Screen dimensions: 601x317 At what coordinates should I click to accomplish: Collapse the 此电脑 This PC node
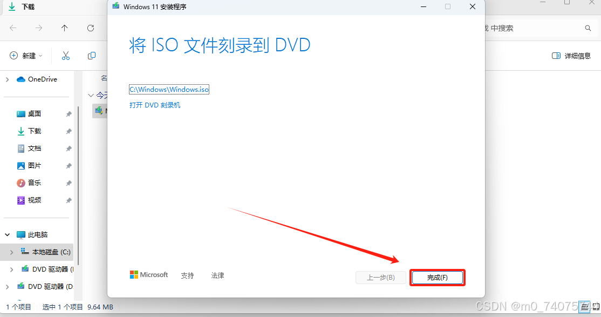click(x=7, y=234)
